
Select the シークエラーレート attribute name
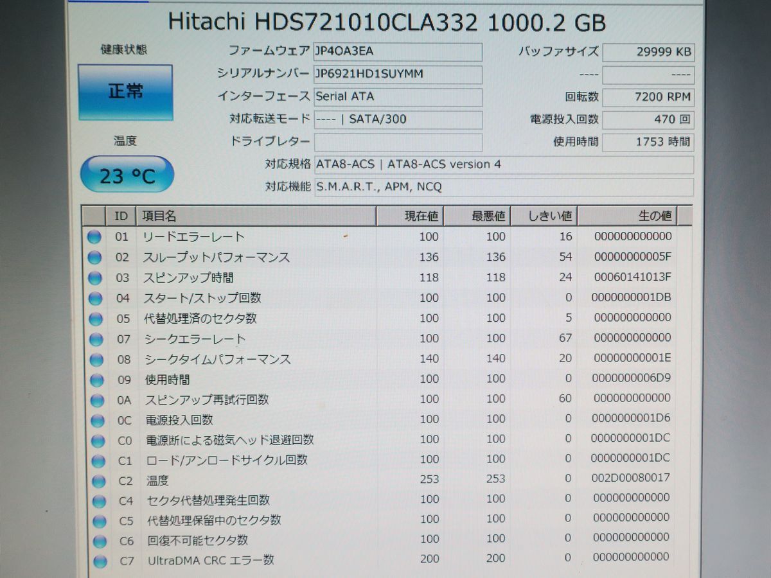(195, 339)
